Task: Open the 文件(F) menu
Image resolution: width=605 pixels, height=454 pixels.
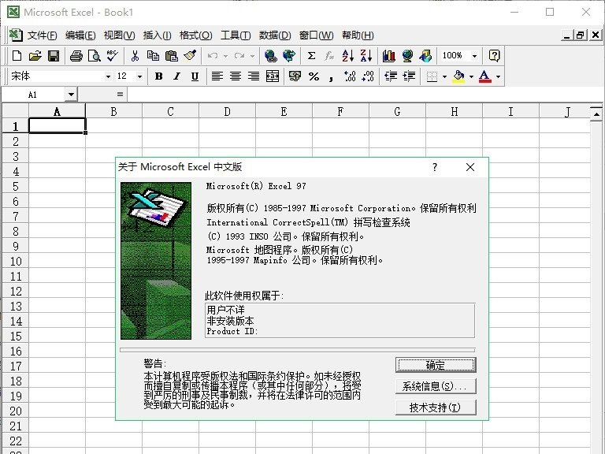Action: tap(42, 35)
